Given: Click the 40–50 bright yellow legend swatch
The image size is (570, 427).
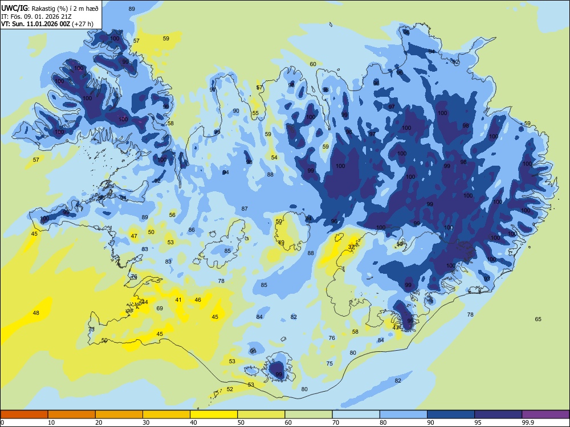Looking at the screenshot, I should pos(214,414).
